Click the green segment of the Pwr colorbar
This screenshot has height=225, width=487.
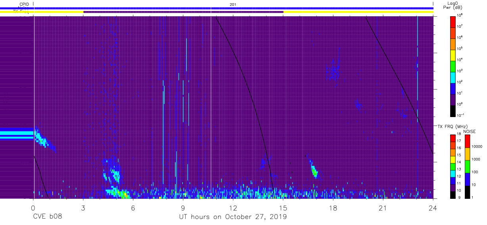pos(452,66)
